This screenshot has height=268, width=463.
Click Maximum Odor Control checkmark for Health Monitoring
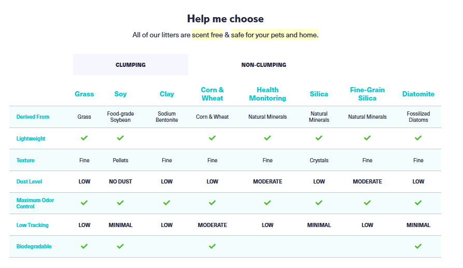(268, 203)
